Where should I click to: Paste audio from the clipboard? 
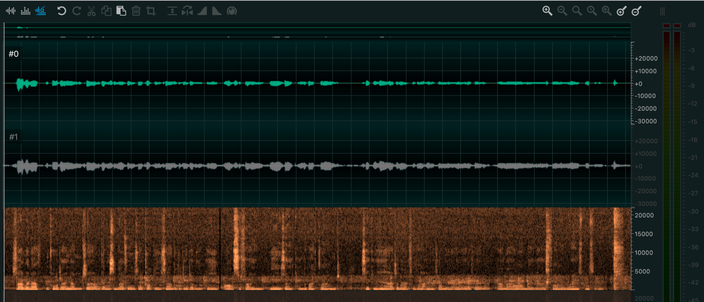click(121, 11)
